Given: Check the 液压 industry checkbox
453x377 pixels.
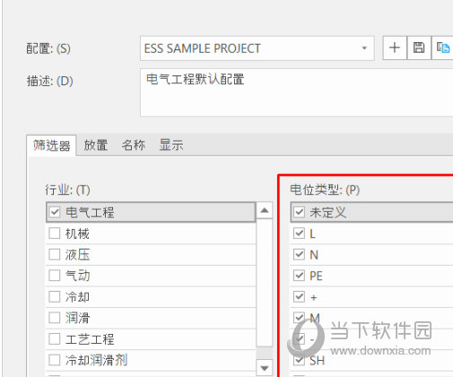Looking at the screenshot, I should [55, 255].
